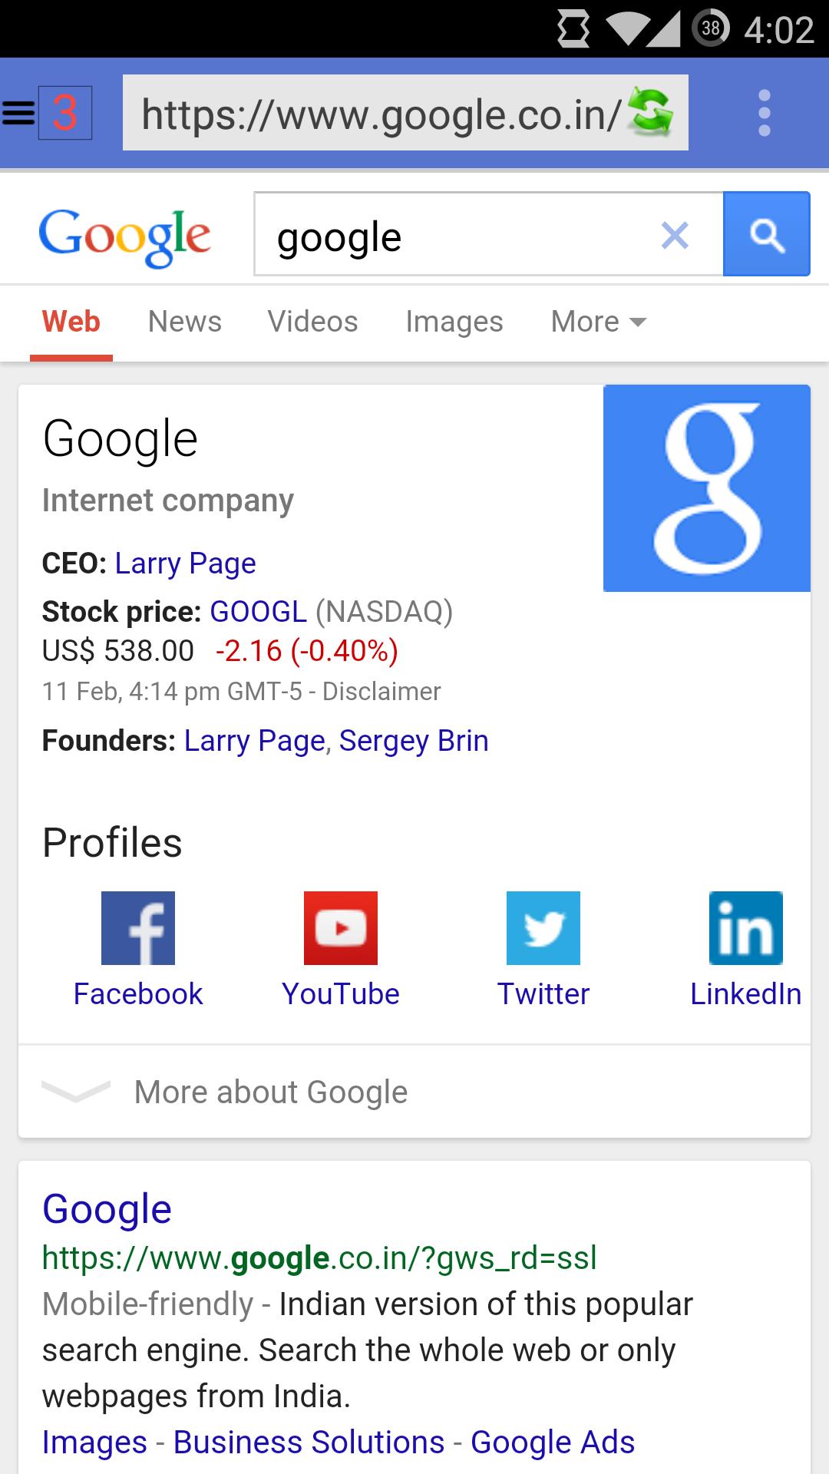Show the open tabs counter
This screenshot has height=1474, width=829.
tap(65, 112)
